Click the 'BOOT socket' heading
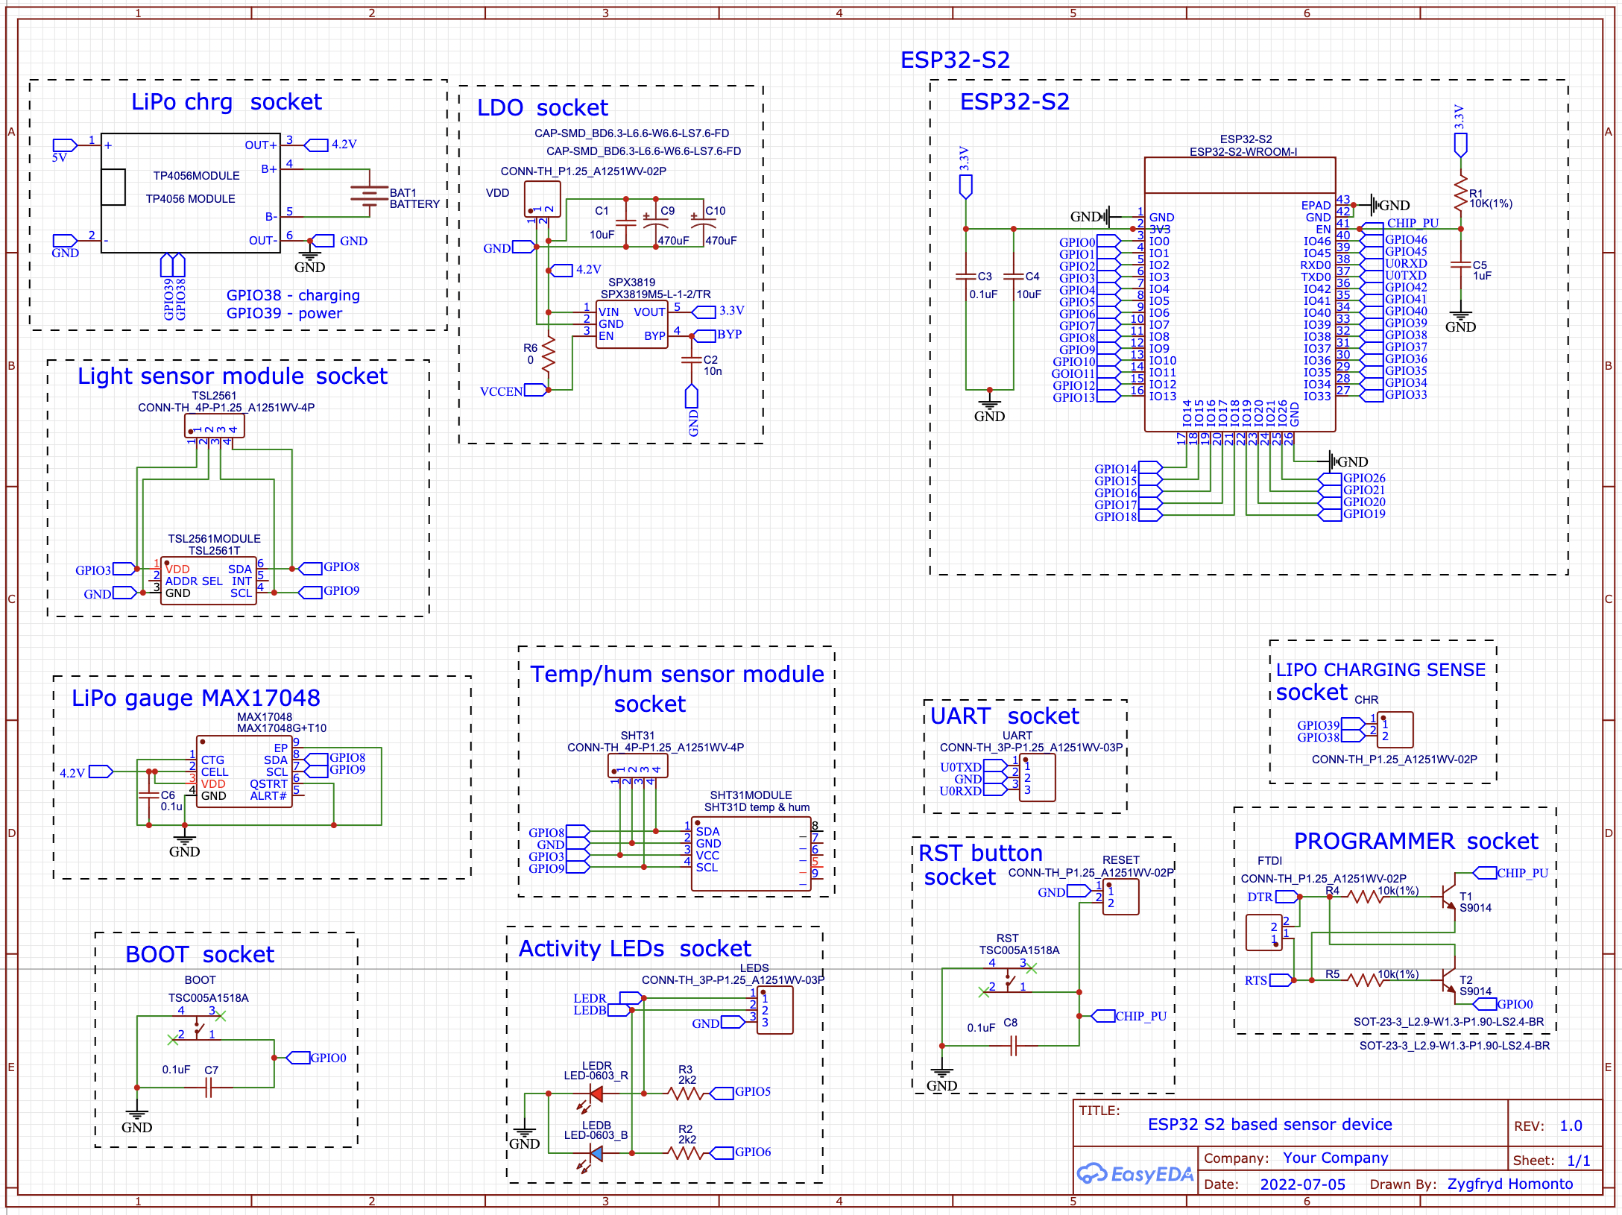The width and height of the screenshot is (1622, 1215). [200, 954]
